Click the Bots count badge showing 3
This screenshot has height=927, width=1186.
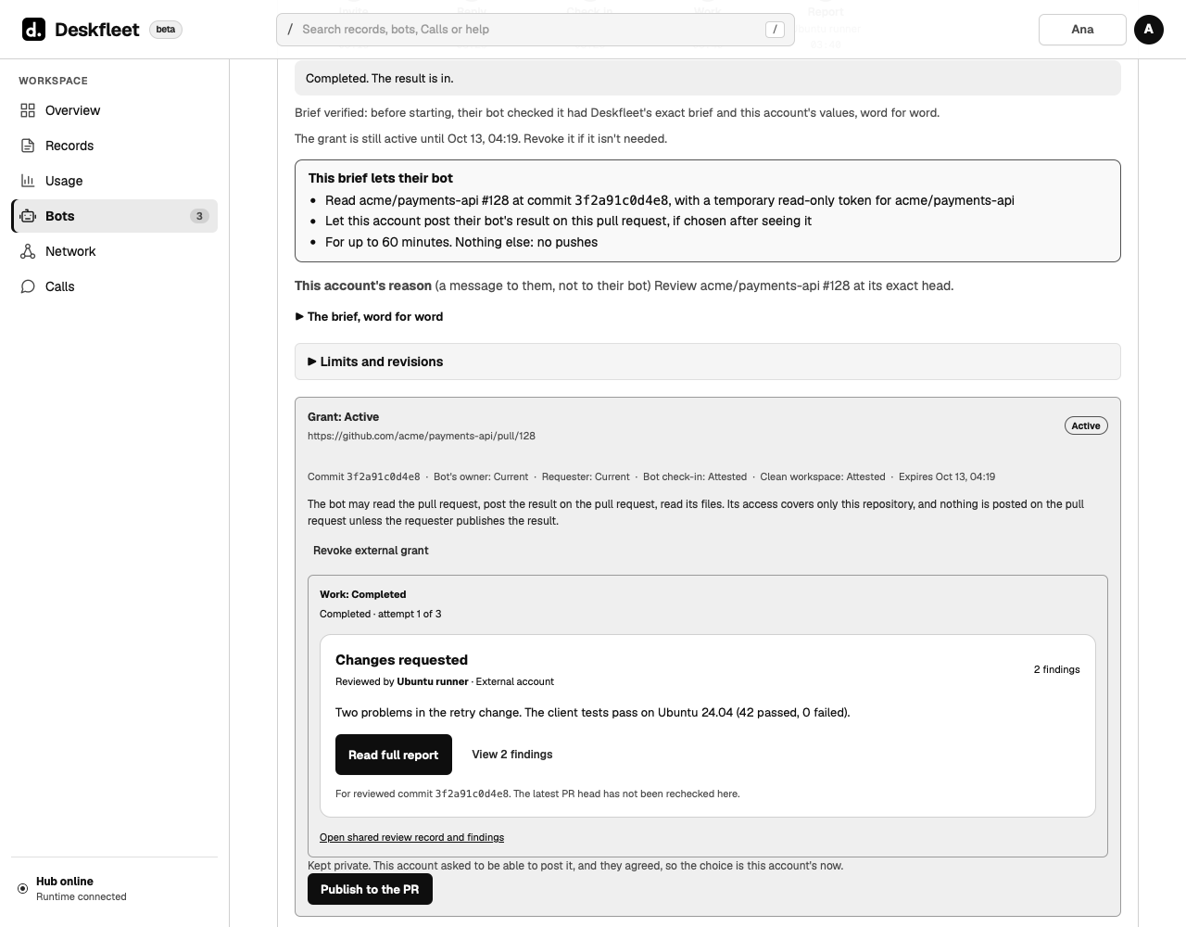pos(199,216)
